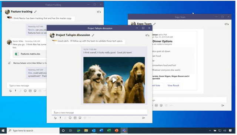Rename Project Tailspin discussion using pencil icon
237x135 pixels.
(x=93, y=35)
